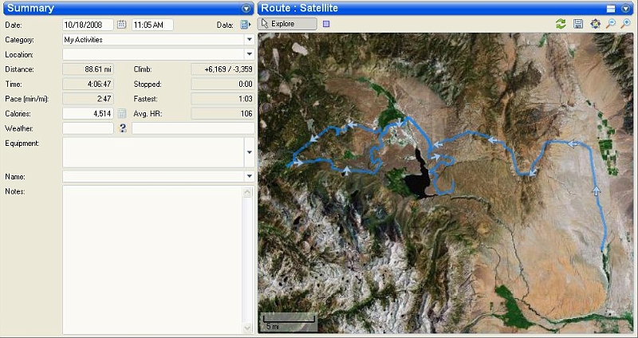
Task: Click the 5 mi map scale bar
Action: 289,321
